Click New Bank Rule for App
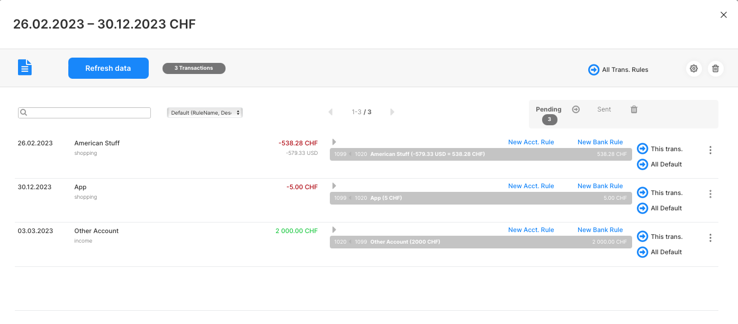The width and height of the screenshot is (738, 324). [x=600, y=186]
